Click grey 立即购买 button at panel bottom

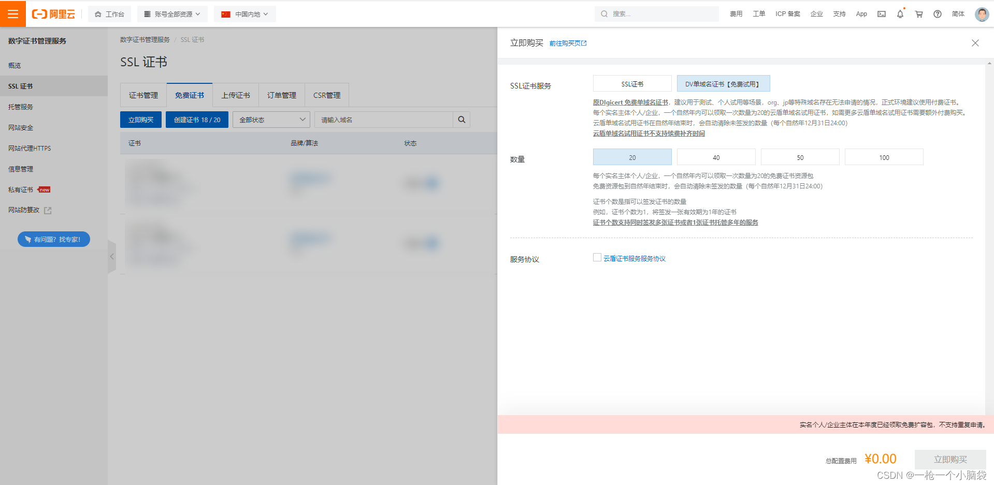(x=950, y=460)
